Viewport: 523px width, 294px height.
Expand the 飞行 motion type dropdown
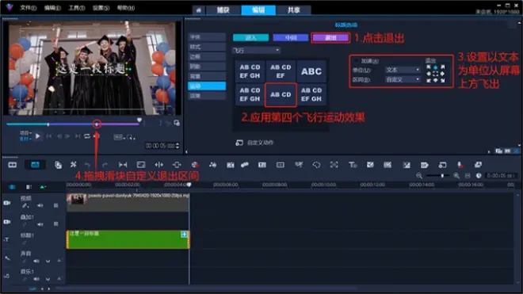256,51
